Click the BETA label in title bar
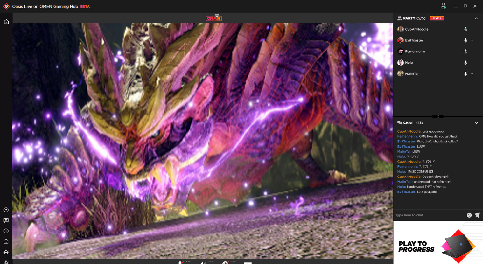Image resolution: width=483 pixels, height=264 pixels. 85,6
